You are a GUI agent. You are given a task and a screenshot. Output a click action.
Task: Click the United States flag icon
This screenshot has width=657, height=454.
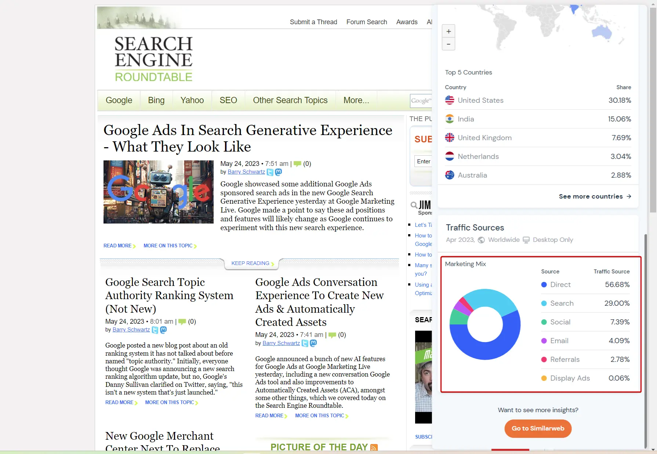(x=450, y=100)
